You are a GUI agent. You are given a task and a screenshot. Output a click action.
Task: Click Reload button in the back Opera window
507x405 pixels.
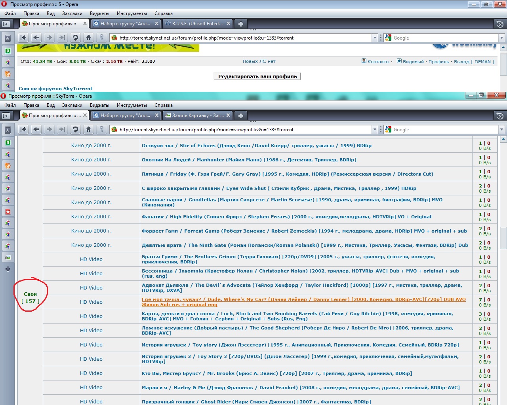[x=75, y=38]
